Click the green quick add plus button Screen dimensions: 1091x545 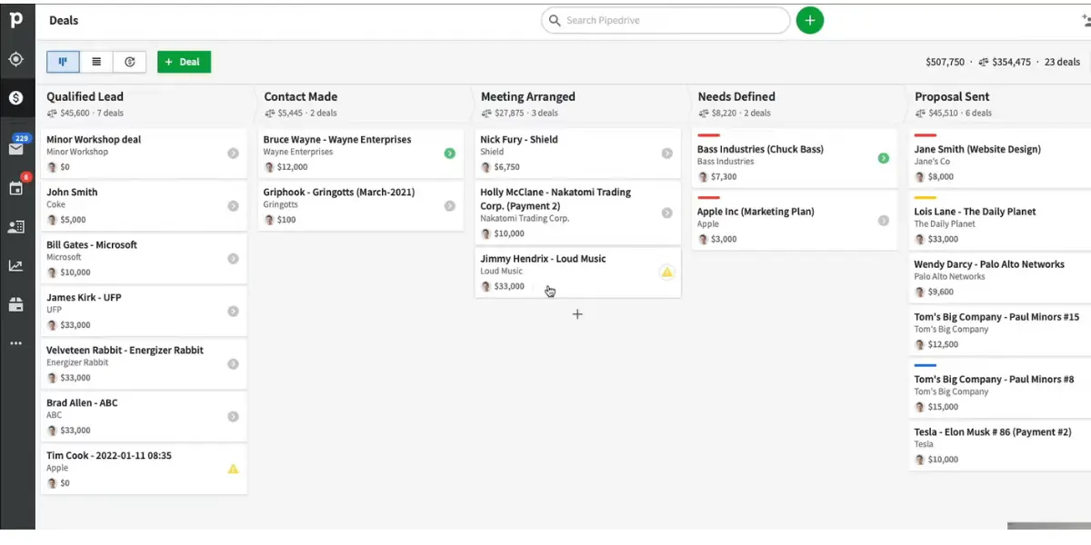[x=810, y=20]
